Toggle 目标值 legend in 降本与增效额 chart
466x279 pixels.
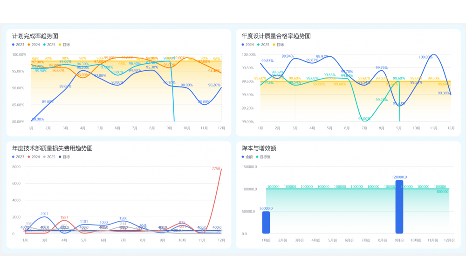pyautogui.click(x=264, y=157)
